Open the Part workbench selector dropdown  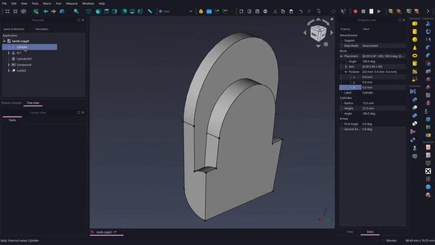(175, 12)
